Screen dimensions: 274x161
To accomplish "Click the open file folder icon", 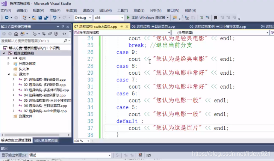I will point(34,18).
